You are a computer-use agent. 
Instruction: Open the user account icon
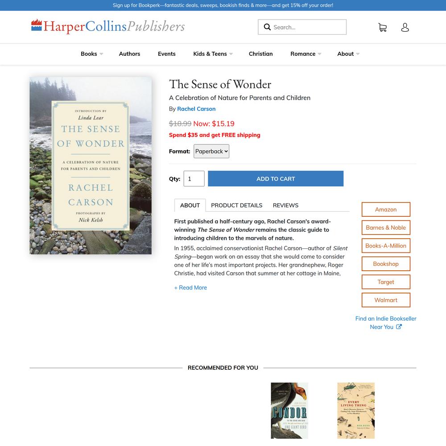405,27
